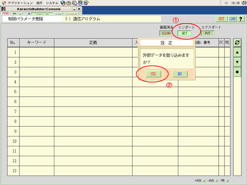
Task: Open the 場所 menu in top panel
Action: pos(39,3)
